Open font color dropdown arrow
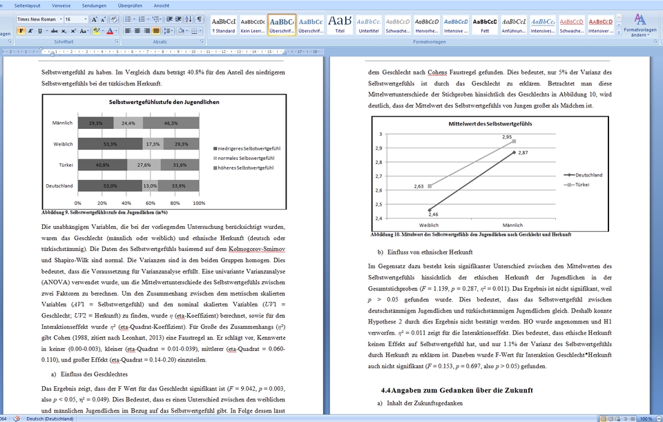The image size is (663, 422). [x=116, y=31]
